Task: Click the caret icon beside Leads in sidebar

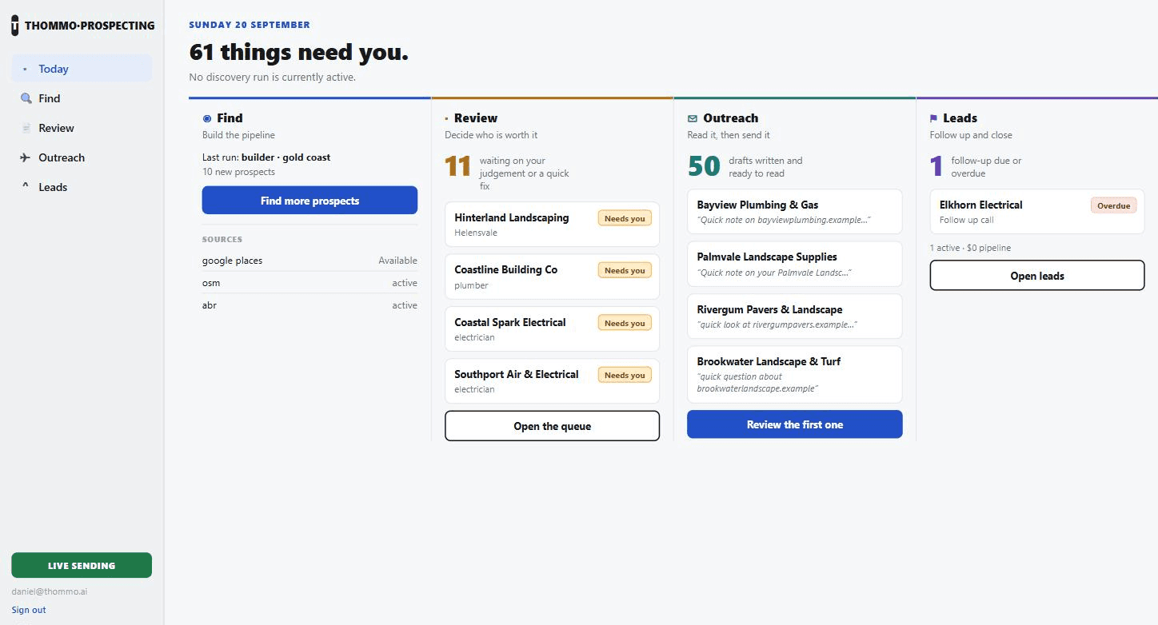Action: tap(26, 187)
